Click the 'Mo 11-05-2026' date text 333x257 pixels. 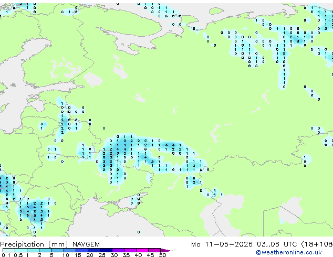click(x=222, y=244)
